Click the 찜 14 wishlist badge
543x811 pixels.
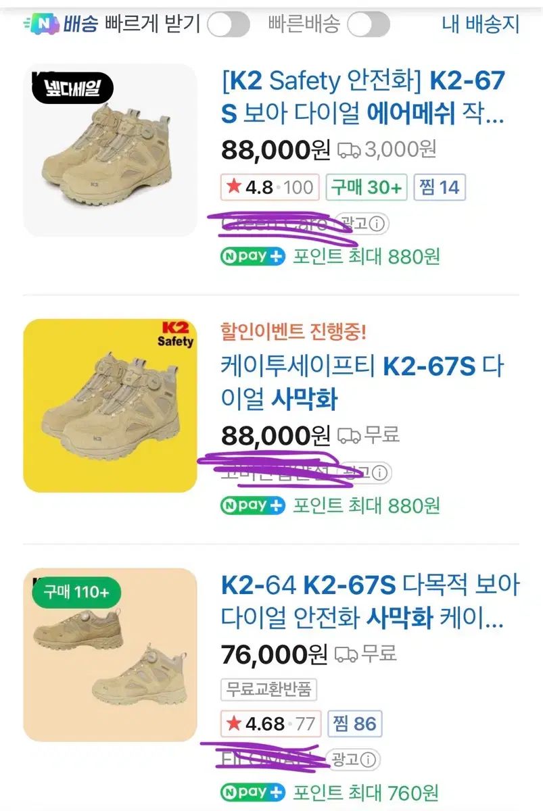point(439,187)
